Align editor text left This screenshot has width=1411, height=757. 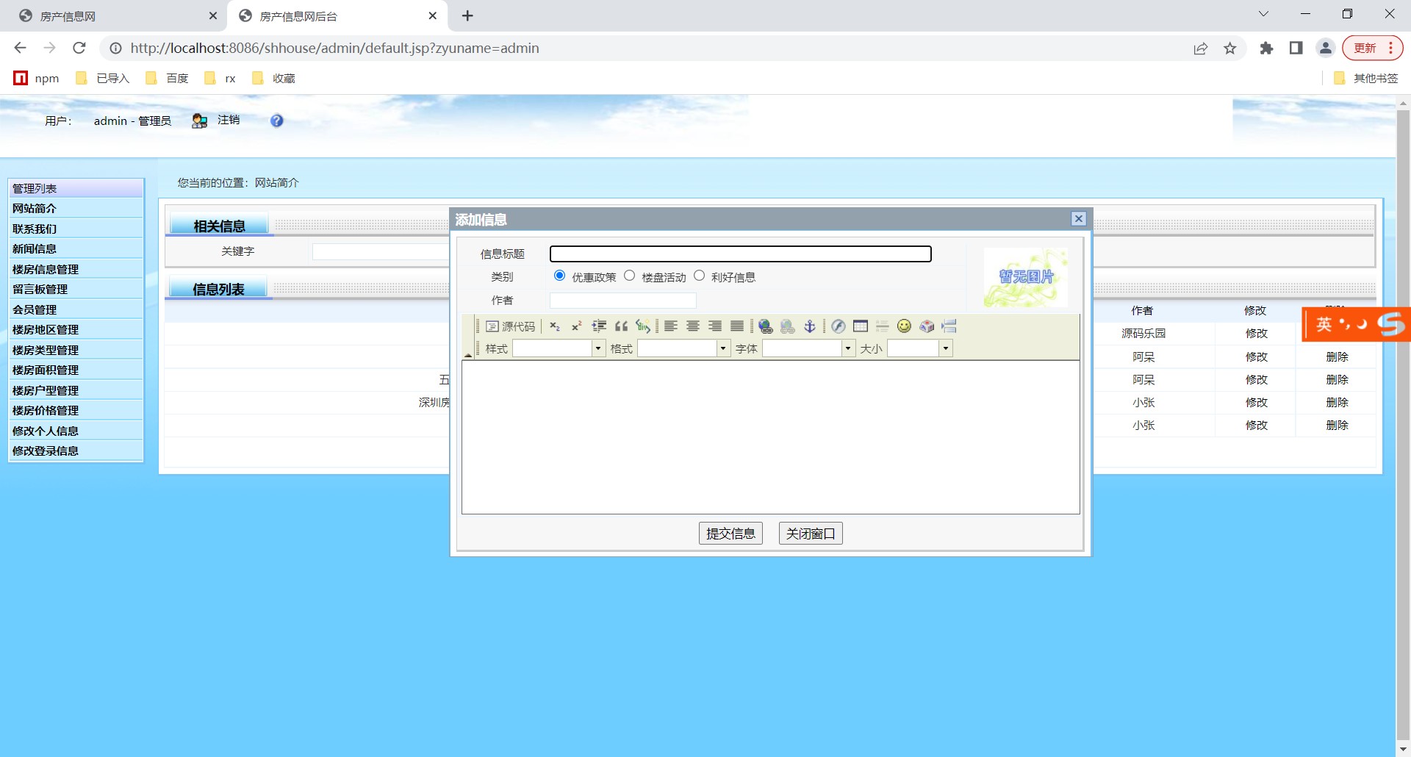(671, 326)
